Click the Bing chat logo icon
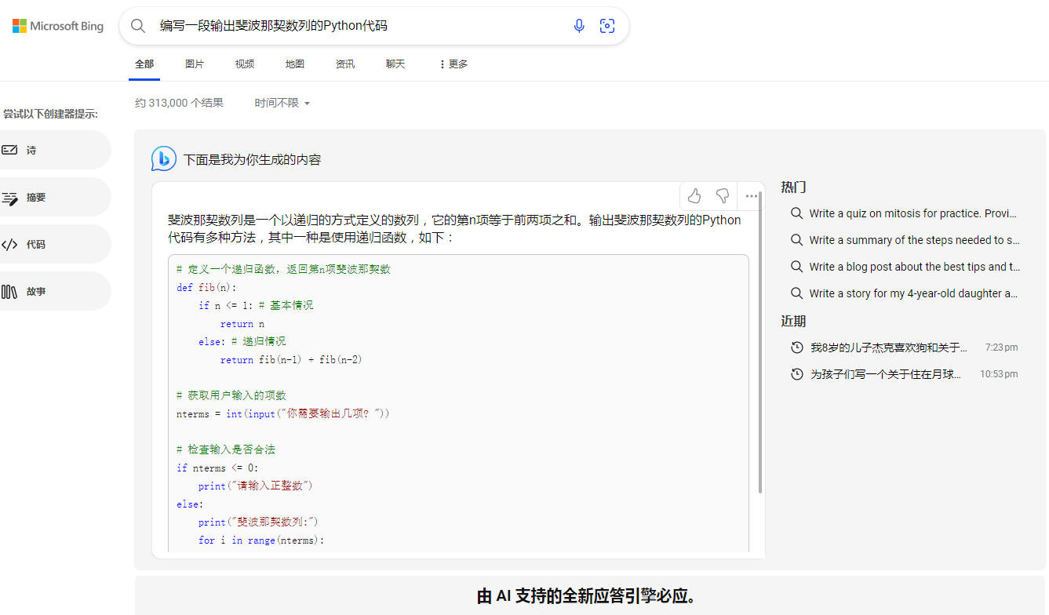The height and width of the screenshot is (615, 1049). [x=164, y=158]
